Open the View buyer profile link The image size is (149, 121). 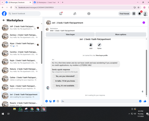[x=102, y=55]
